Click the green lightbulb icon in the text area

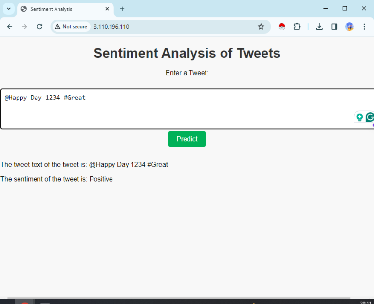360,117
